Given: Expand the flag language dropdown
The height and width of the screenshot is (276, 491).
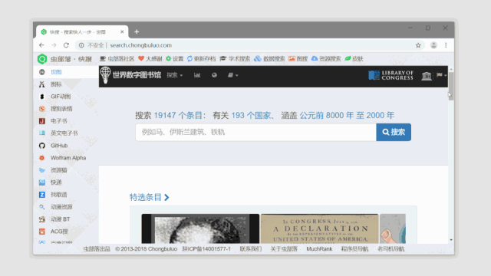Looking at the screenshot, I should pyautogui.click(x=441, y=75).
